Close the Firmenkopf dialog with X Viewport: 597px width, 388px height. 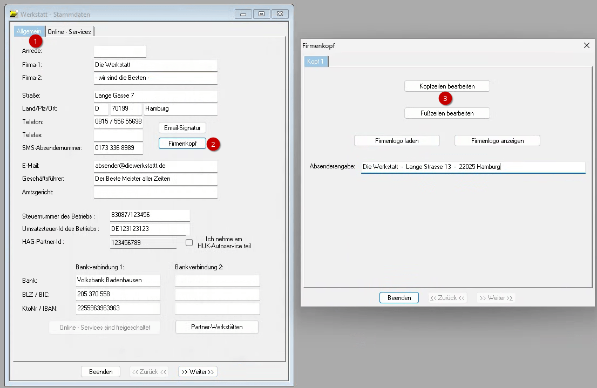[x=587, y=46]
